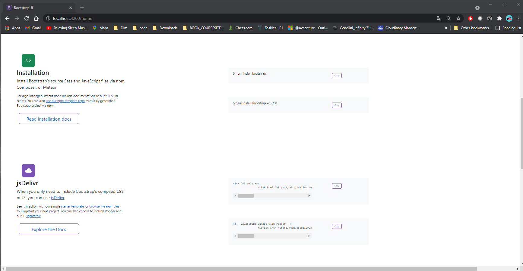Screen dimensions: 523x271
Task: Copy the gem install bootstrap command
Action: (x=337, y=105)
